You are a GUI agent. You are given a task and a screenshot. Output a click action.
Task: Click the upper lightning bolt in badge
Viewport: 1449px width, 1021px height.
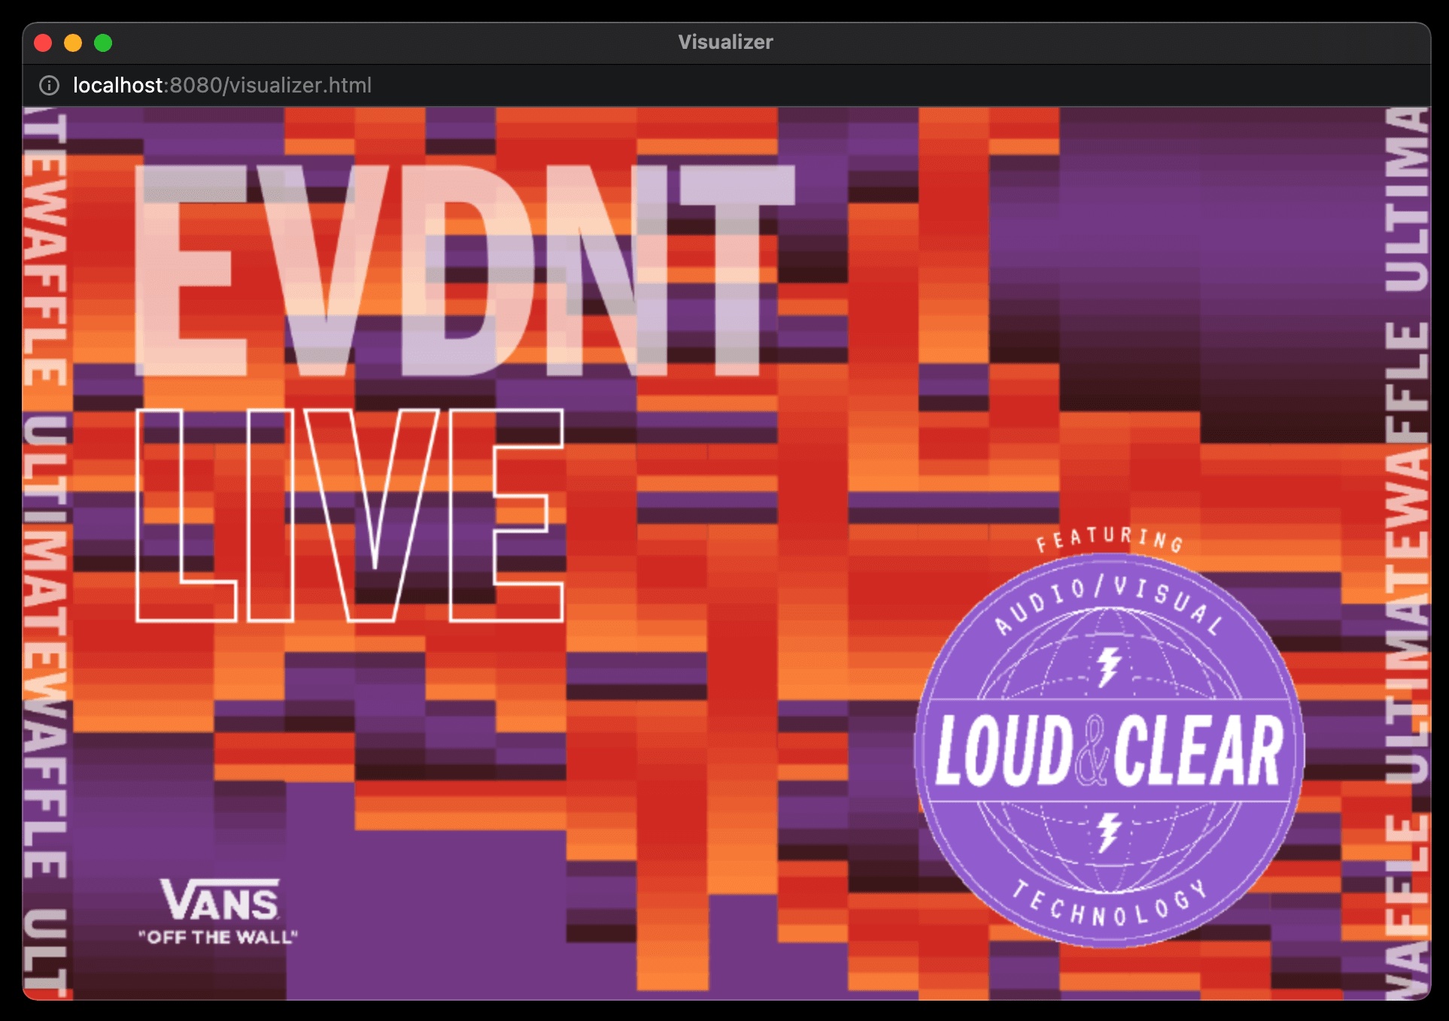click(1108, 666)
